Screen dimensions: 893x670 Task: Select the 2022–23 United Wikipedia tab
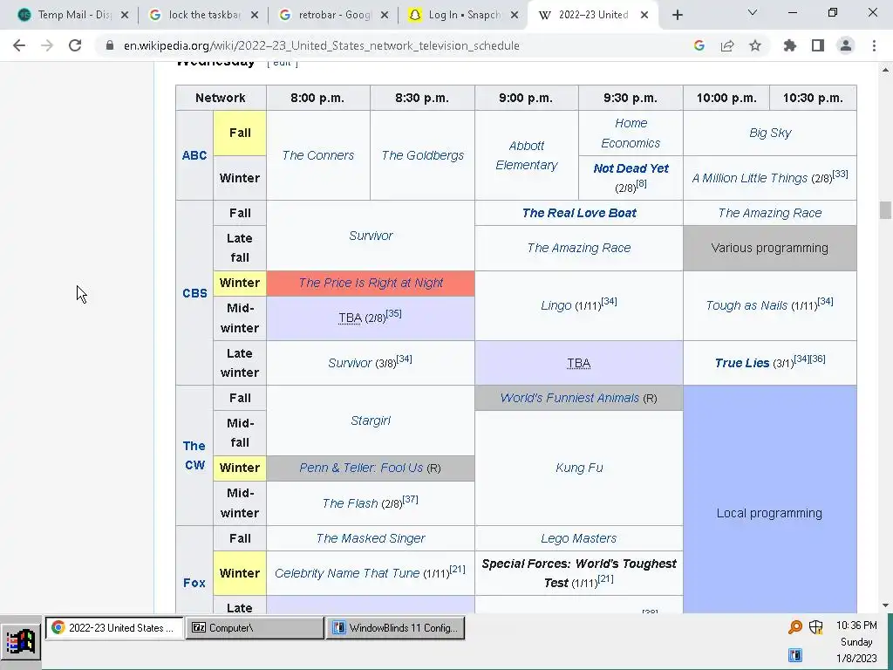click(x=592, y=16)
